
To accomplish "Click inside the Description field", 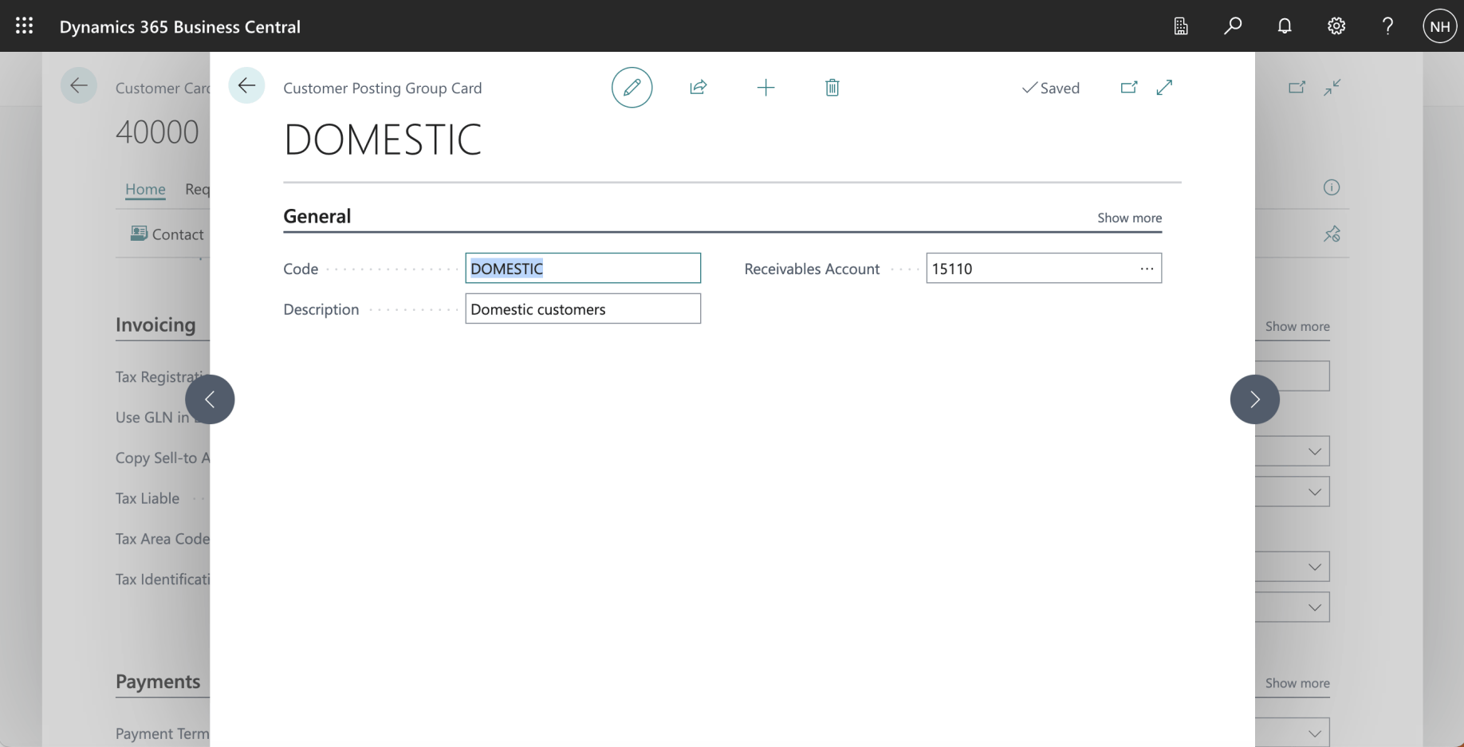I will coord(582,309).
